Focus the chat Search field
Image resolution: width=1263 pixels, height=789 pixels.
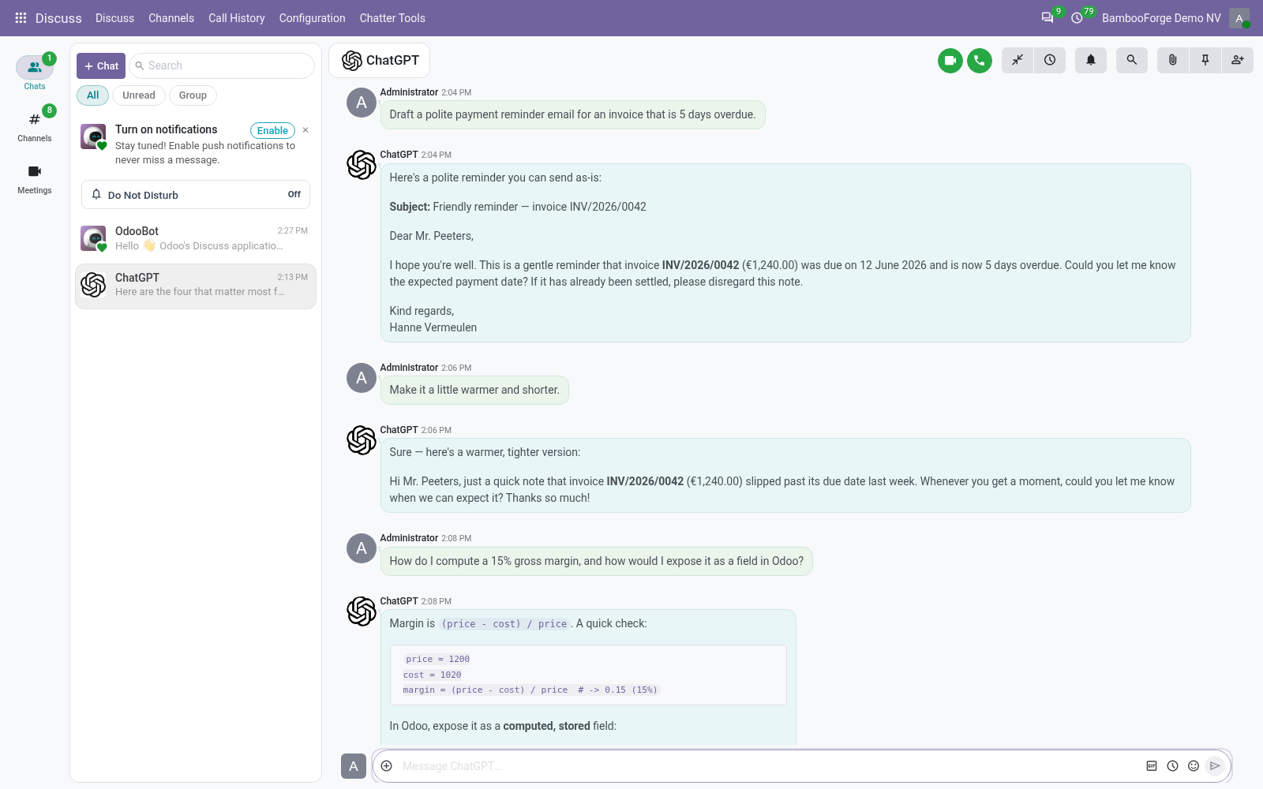[222, 66]
